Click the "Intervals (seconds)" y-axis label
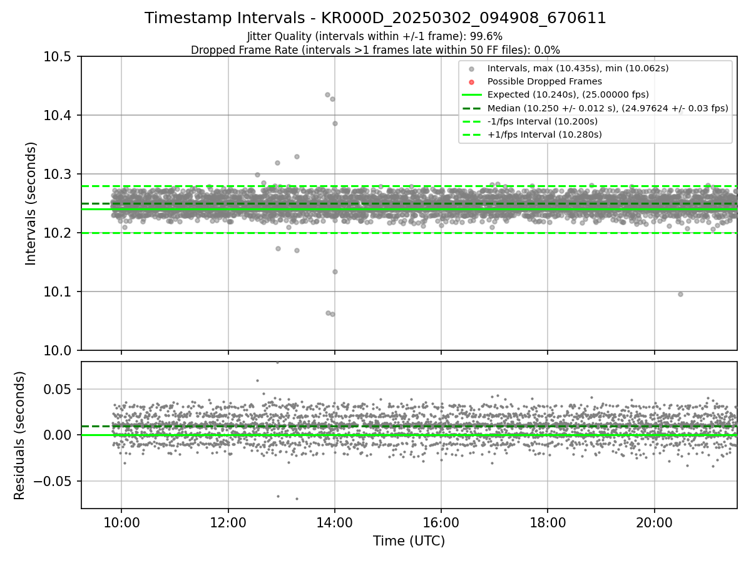Viewport: 751px width, 563px height. (x=31, y=203)
